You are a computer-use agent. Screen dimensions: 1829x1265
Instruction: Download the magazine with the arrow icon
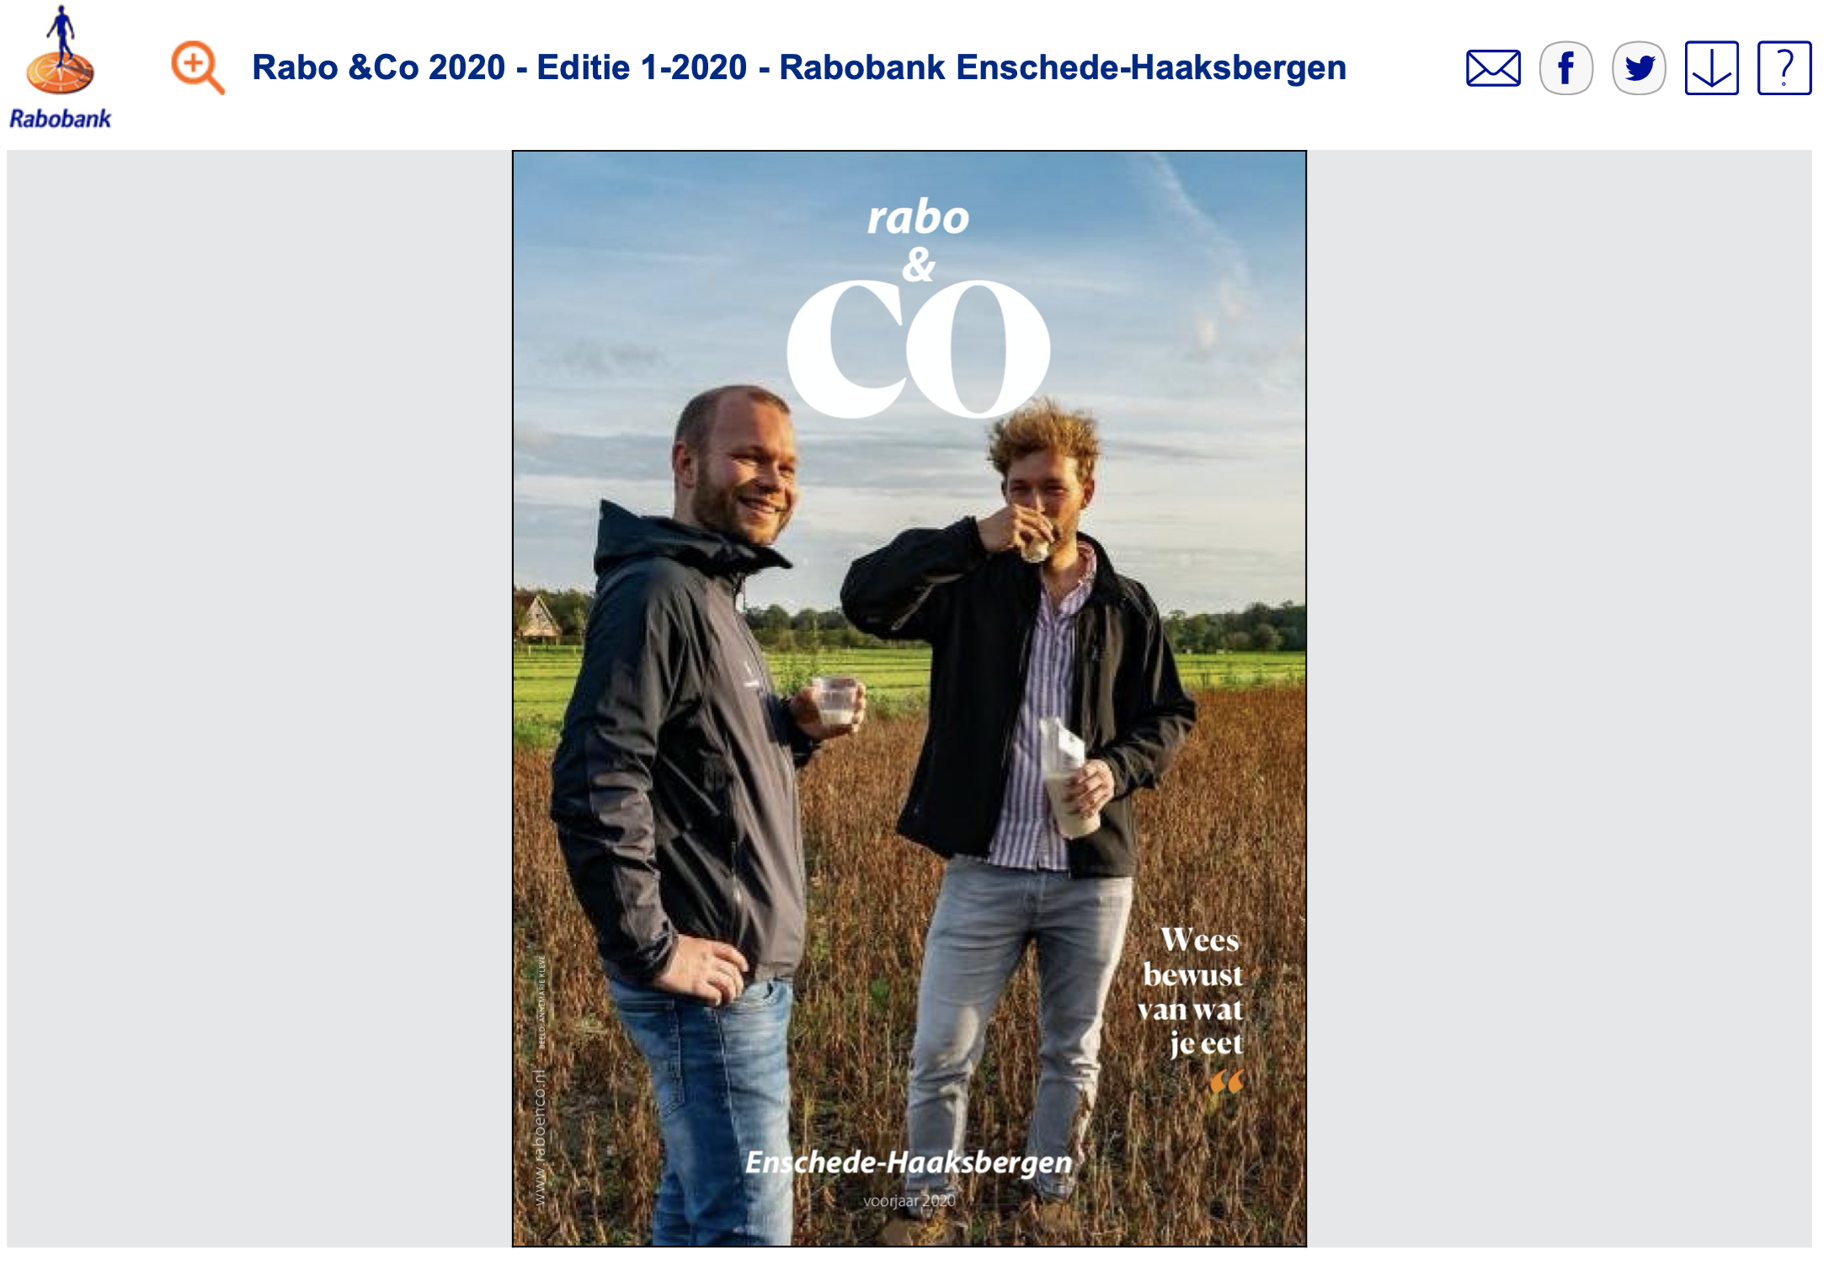(x=1711, y=68)
